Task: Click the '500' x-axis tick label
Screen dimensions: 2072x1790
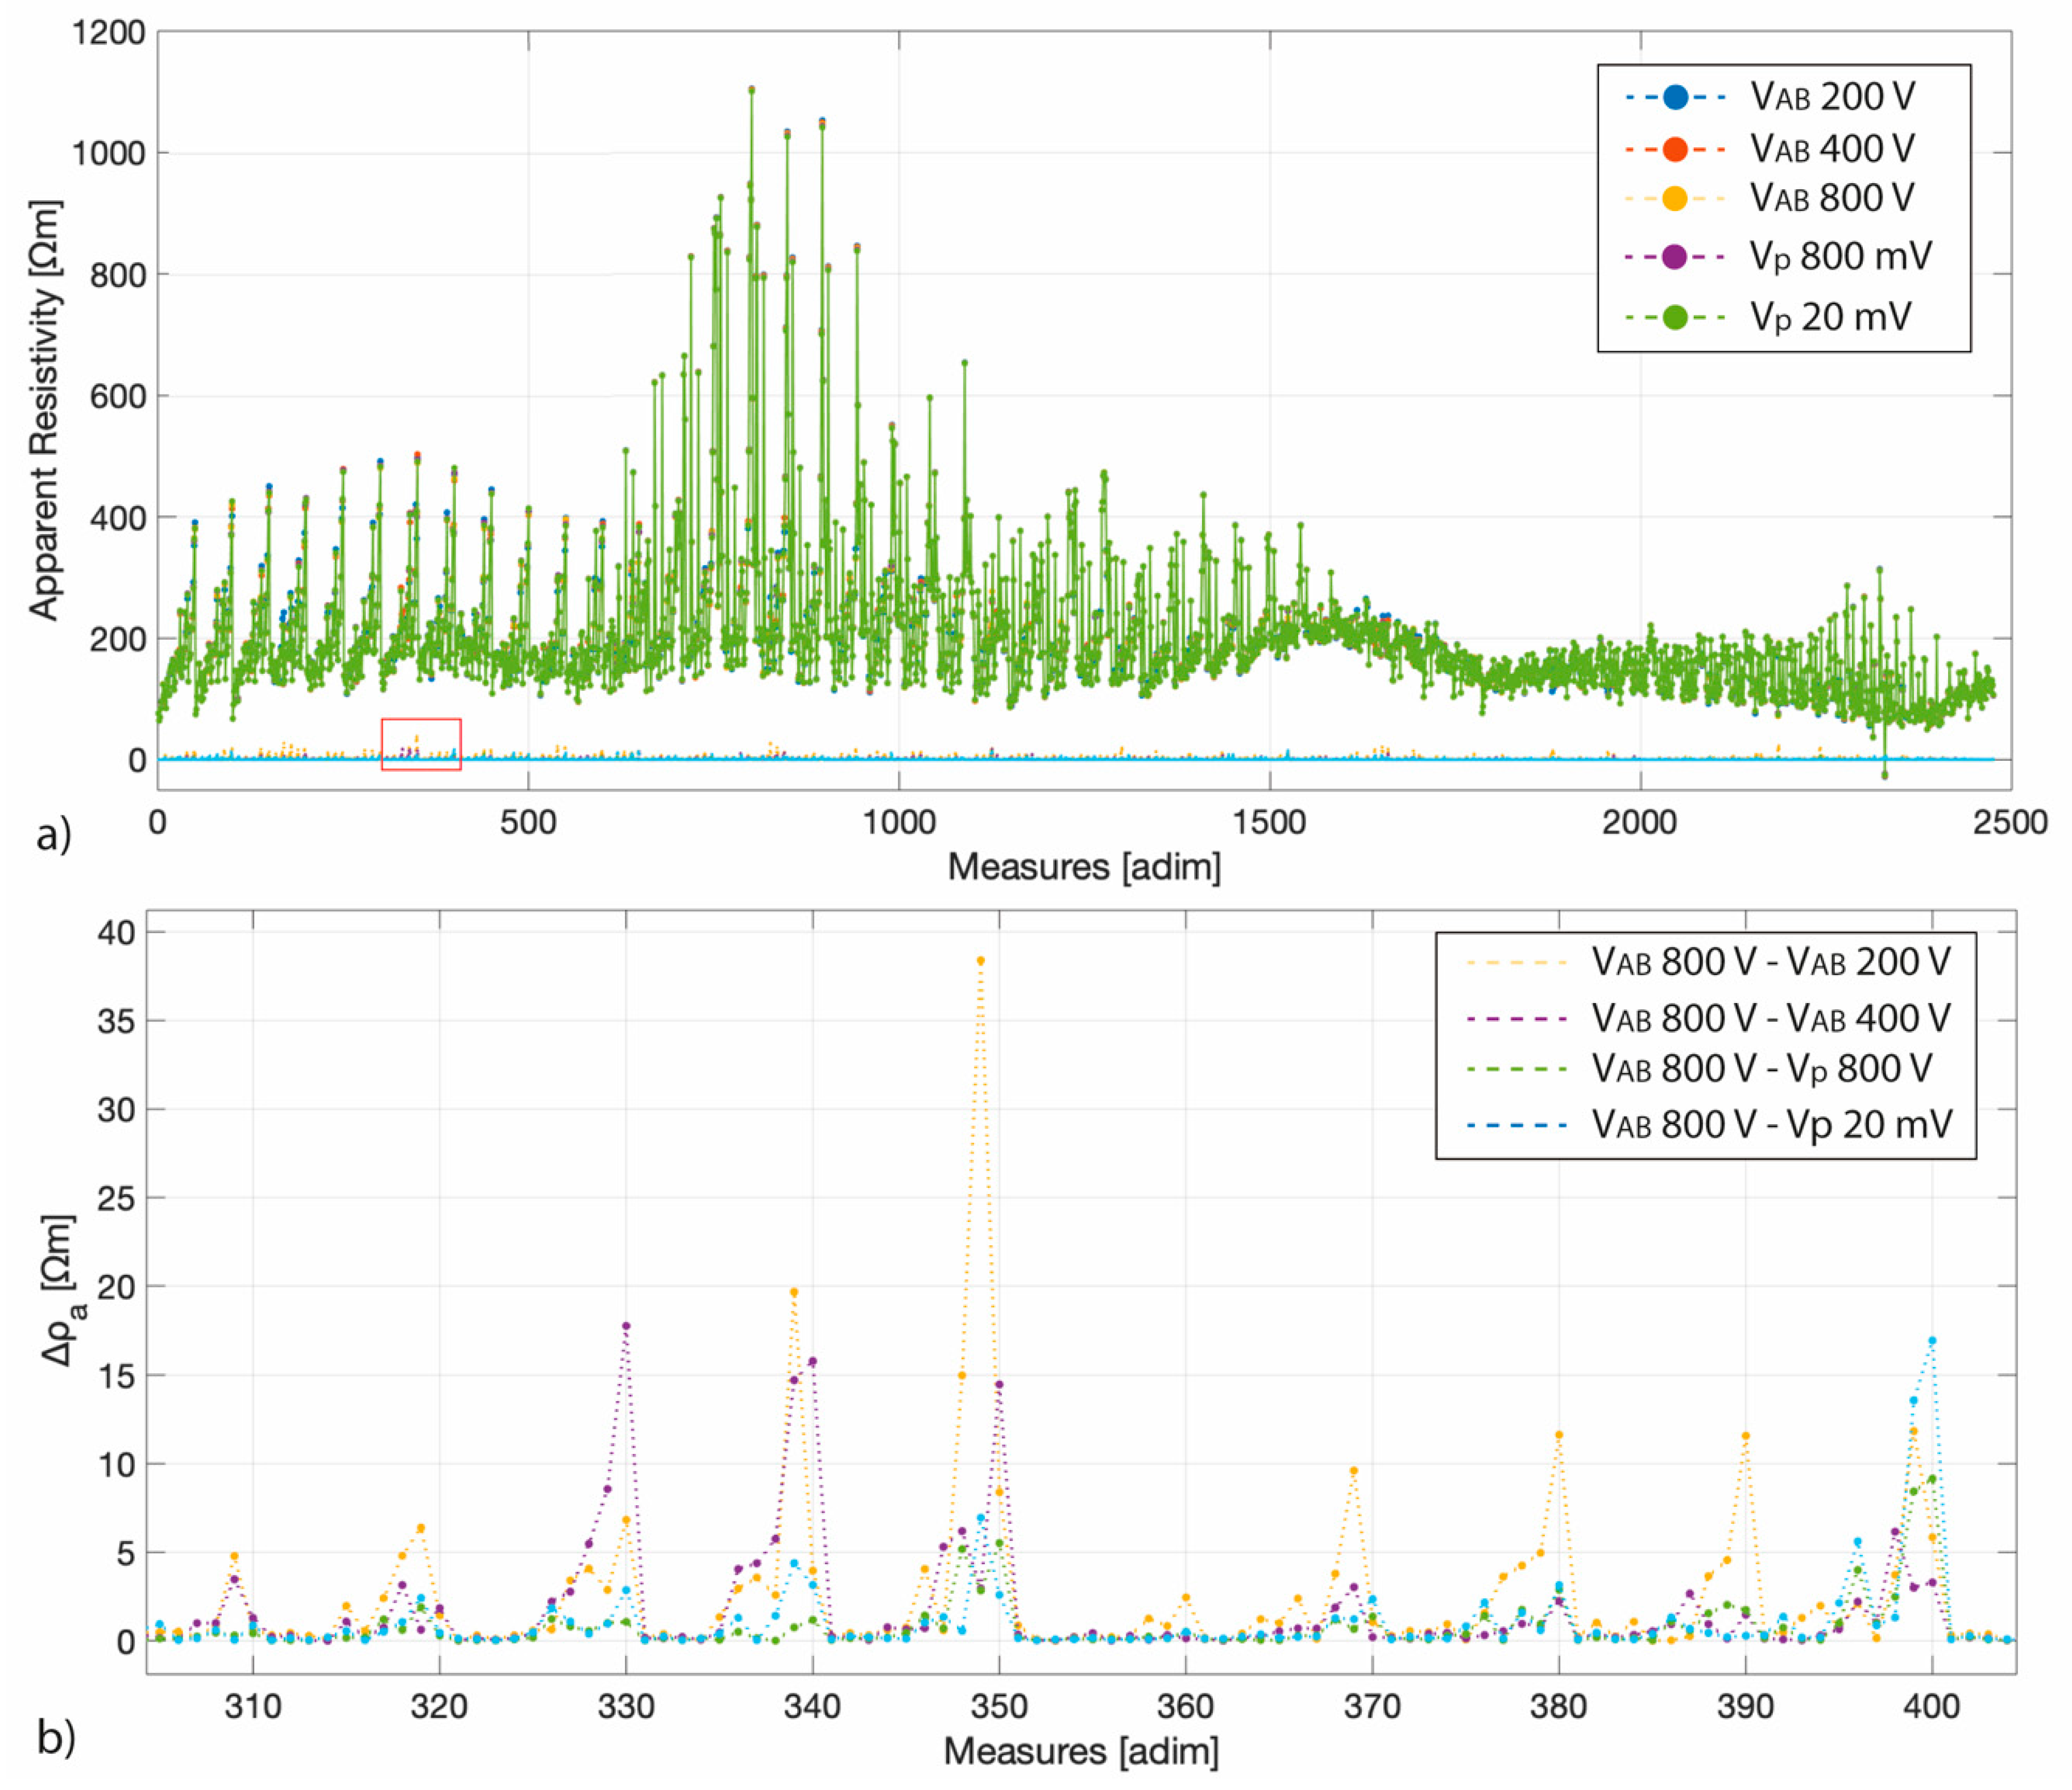Action: pyautogui.click(x=527, y=822)
